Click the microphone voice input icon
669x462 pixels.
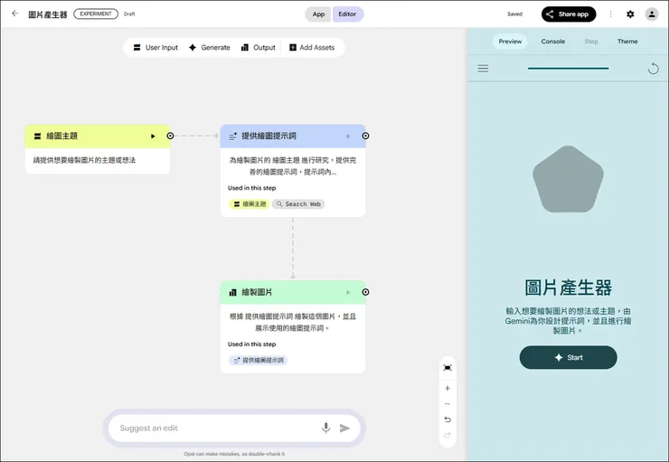tap(326, 428)
